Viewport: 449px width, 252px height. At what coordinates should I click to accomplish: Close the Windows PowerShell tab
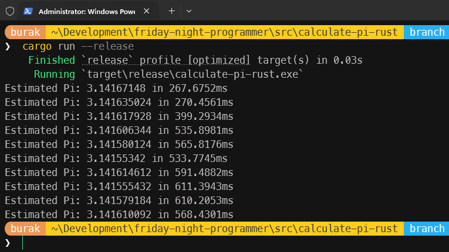point(146,11)
